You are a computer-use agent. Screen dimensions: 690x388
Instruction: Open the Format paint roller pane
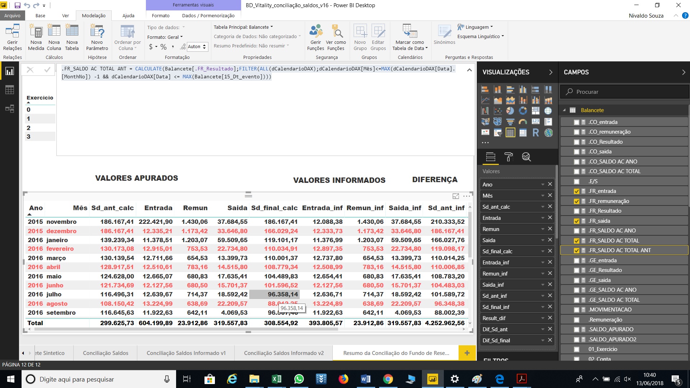point(509,157)
